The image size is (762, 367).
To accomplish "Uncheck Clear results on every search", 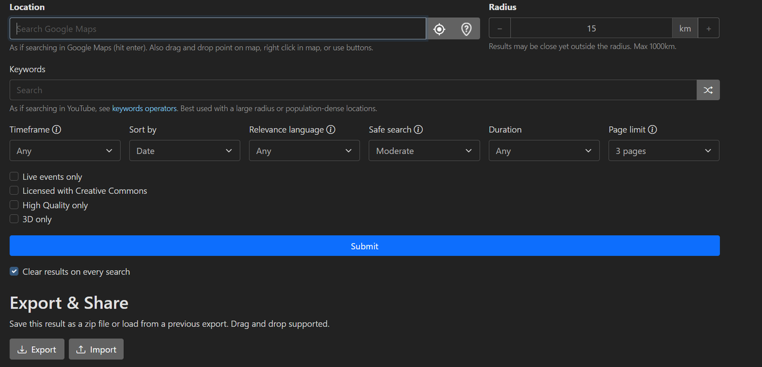I will [14, 271].
